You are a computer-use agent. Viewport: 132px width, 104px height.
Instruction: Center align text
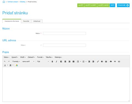click(65, 61)
